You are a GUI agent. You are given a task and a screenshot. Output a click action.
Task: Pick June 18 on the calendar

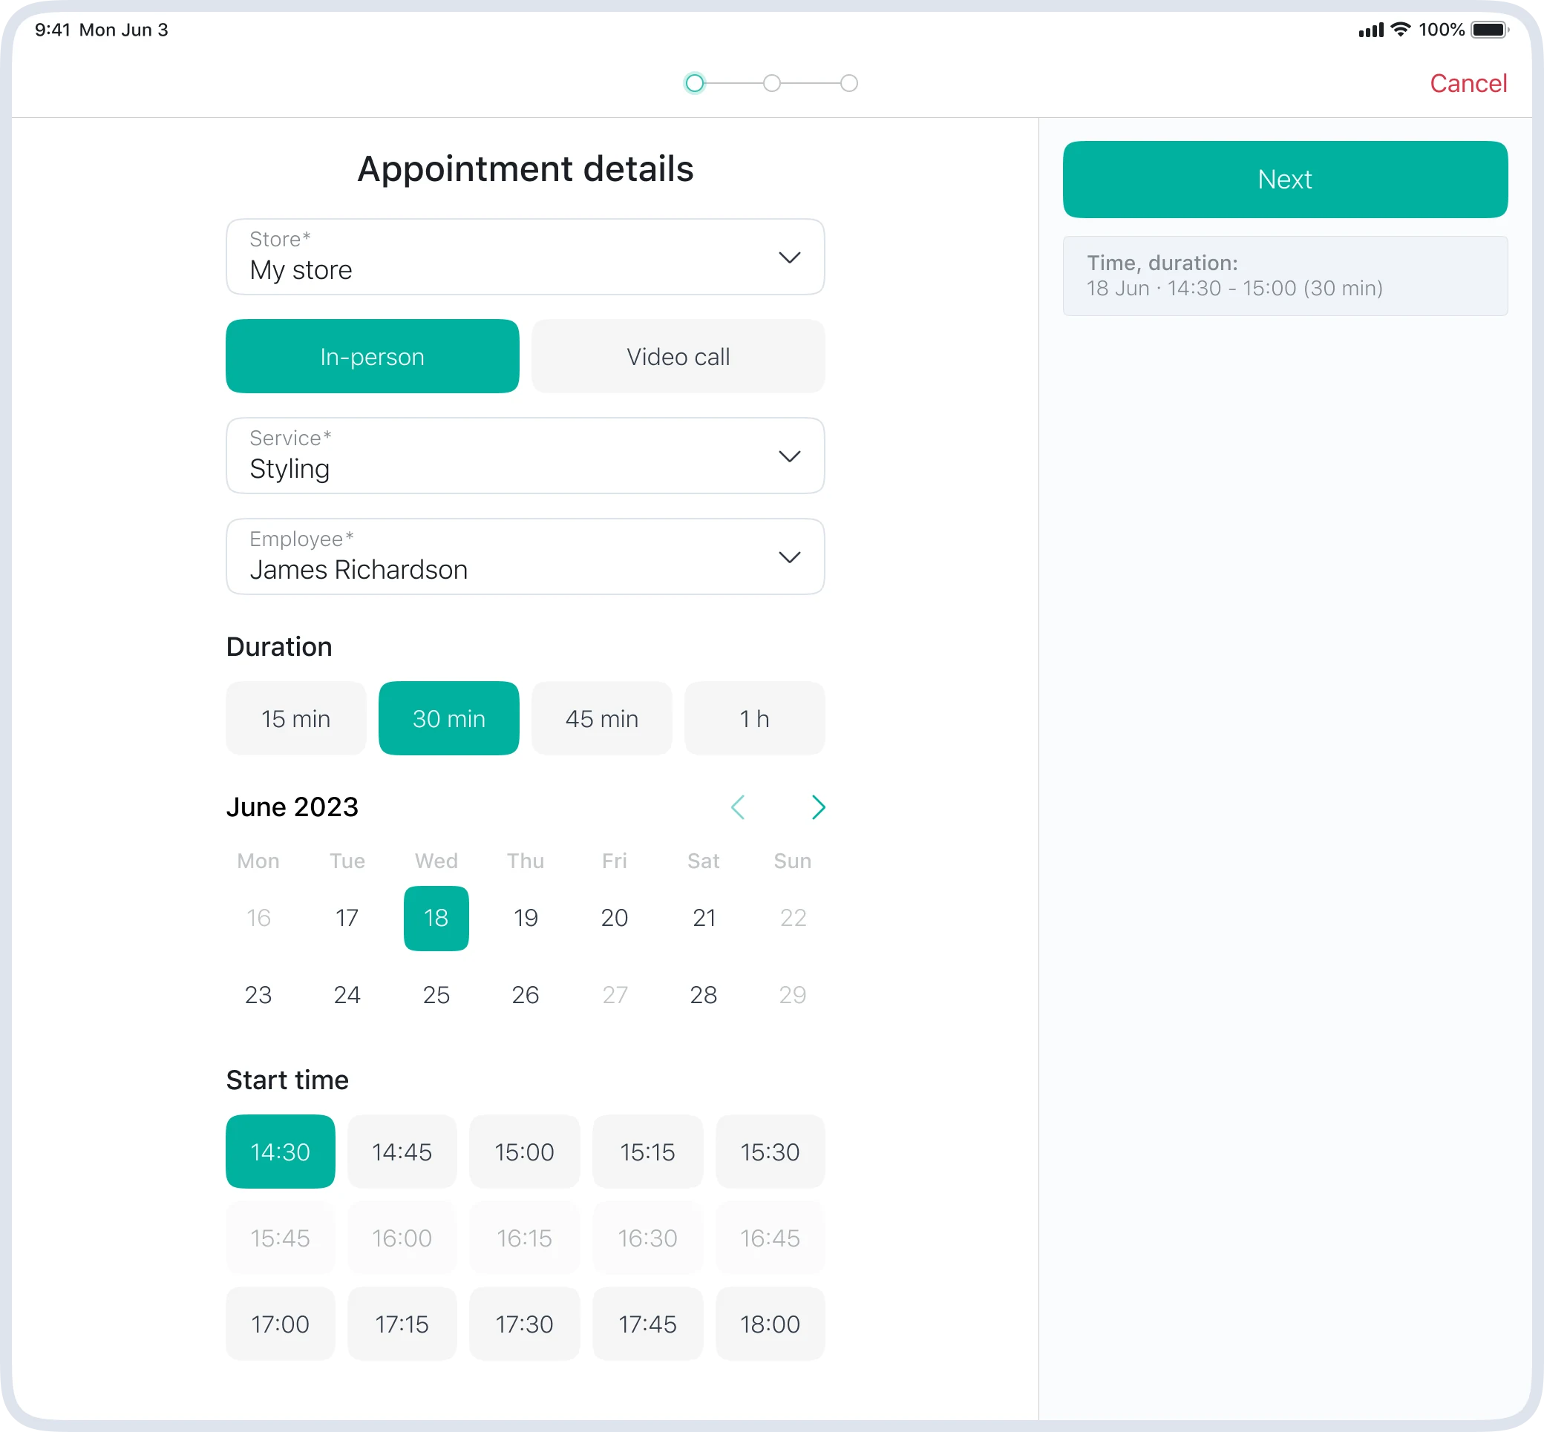[x=436, y=919]
